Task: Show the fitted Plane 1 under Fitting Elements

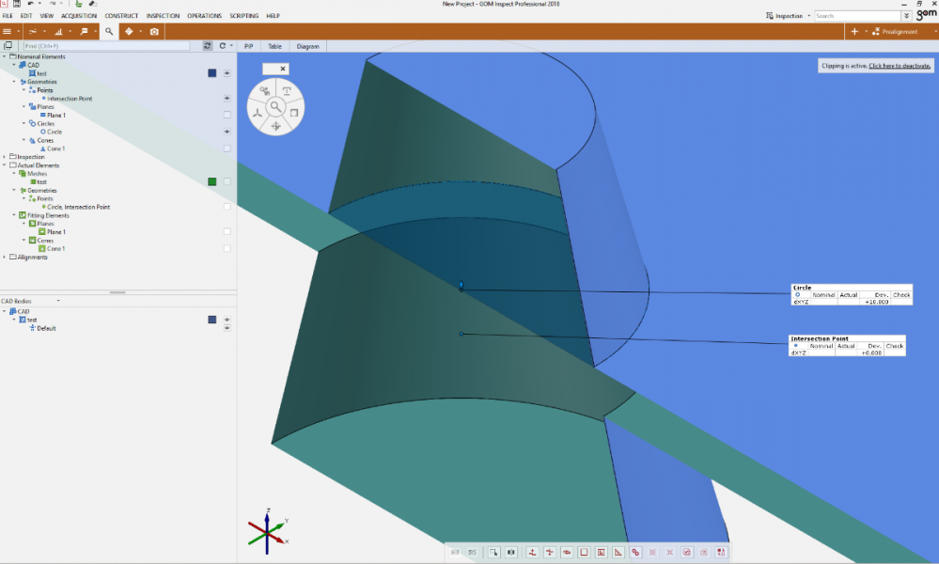Action: 226,232
